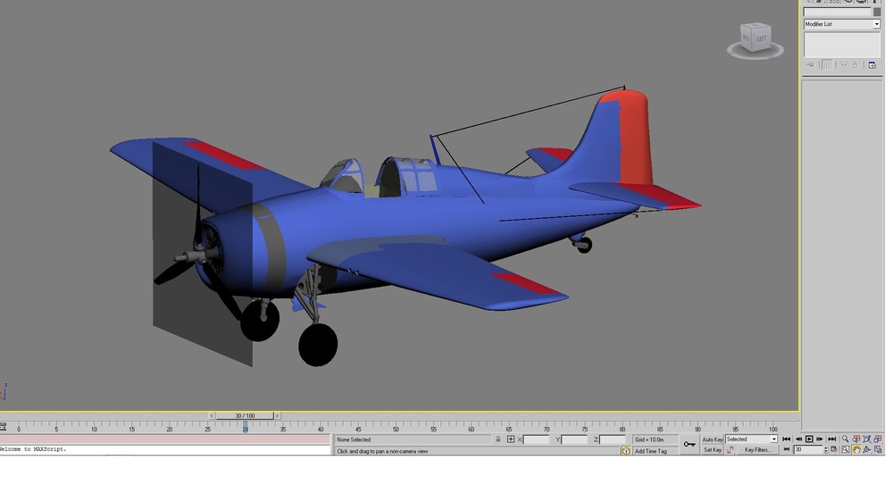Click the object name field above Modifier List
This screenshot has height=502, width=893.
coord(838,12)
